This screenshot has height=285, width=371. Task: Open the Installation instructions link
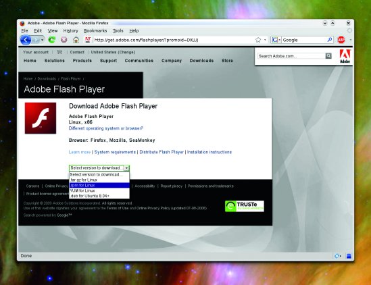(x=209, y=152)
